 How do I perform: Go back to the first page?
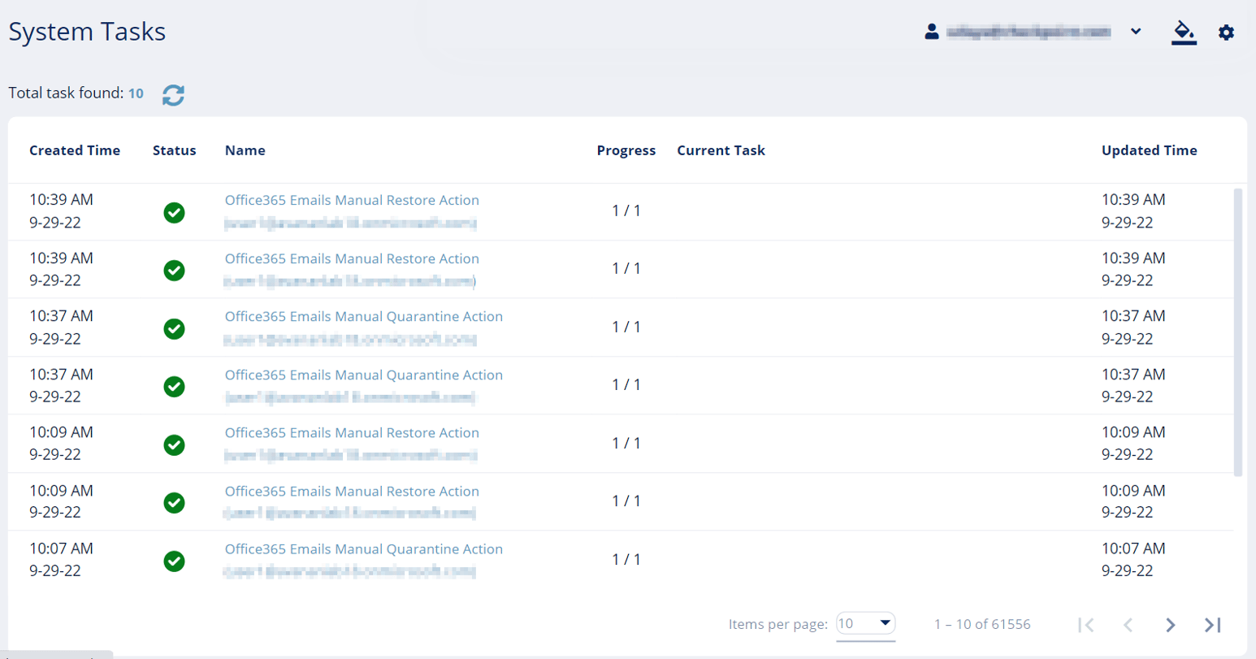click(x=1086, y=626)
